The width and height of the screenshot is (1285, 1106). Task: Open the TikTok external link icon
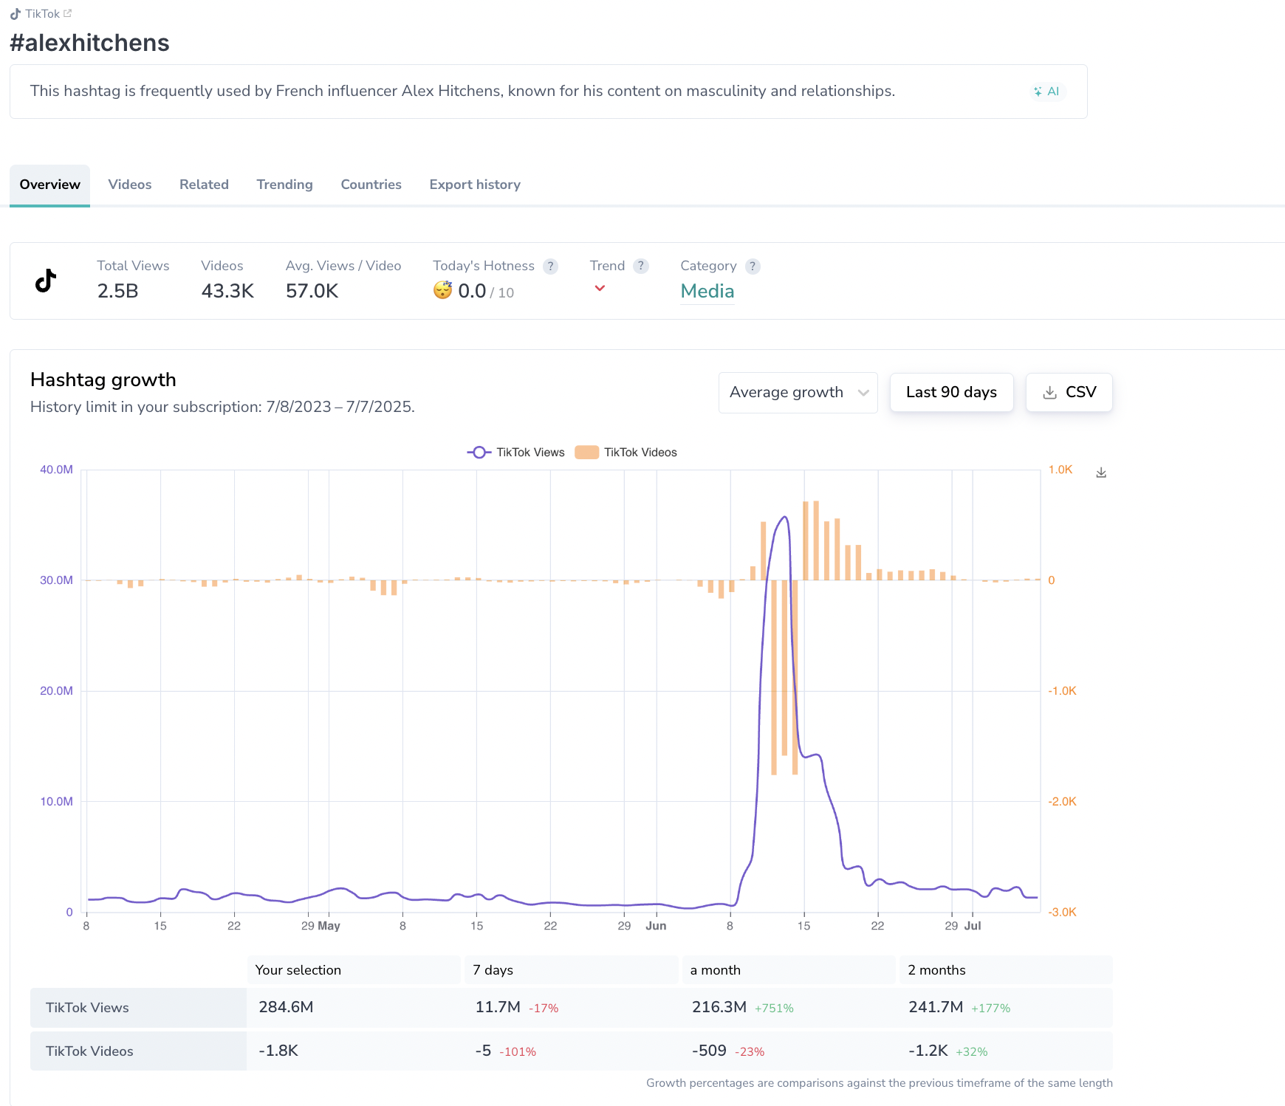(x=67, y=13)
